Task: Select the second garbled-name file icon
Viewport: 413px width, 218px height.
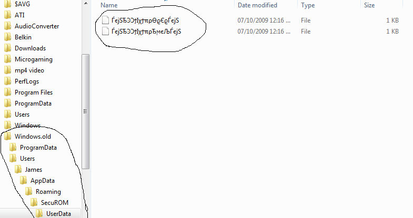Action: pos(105,32)
